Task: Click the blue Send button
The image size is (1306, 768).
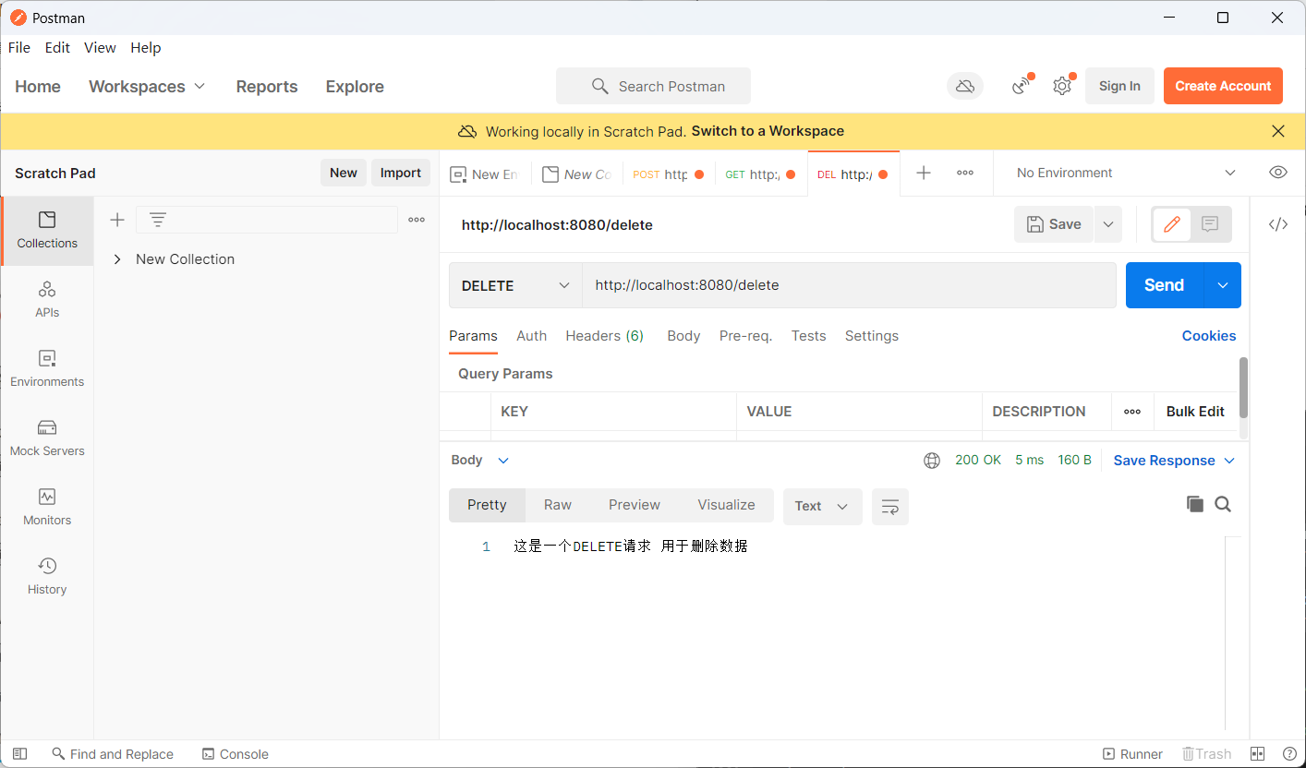Action: point(1165,285)
